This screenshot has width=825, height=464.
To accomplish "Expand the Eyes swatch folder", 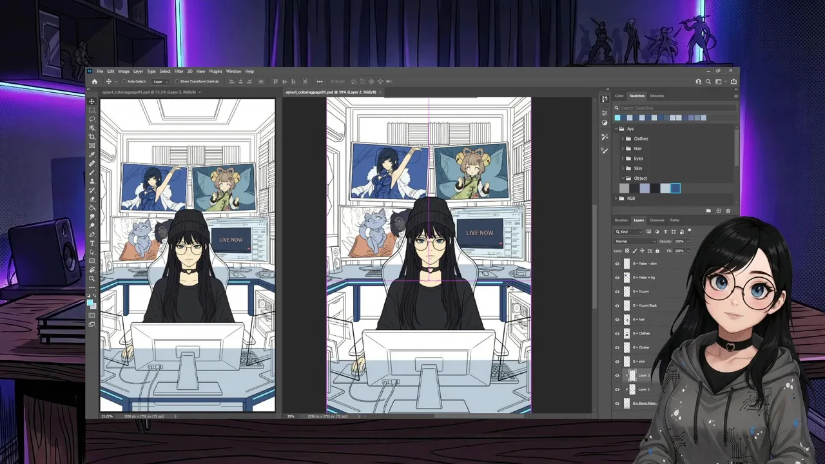I will click(x=623, y=159).
